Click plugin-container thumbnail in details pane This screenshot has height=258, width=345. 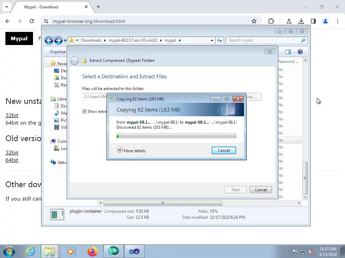pyautogui.click(x=57, y=214)
